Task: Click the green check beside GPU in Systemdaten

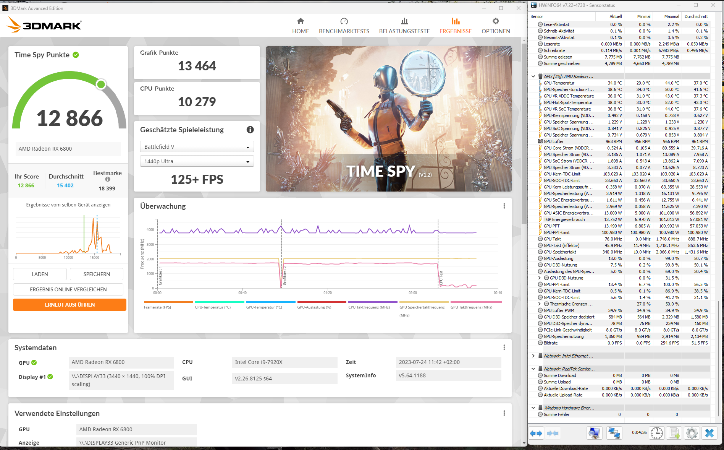Action: point(34,362)
